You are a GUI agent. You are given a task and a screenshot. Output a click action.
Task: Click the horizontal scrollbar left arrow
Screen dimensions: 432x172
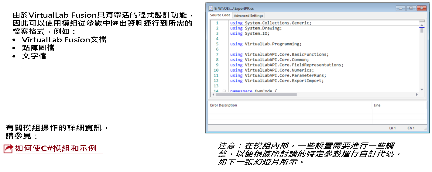[213, 95]
